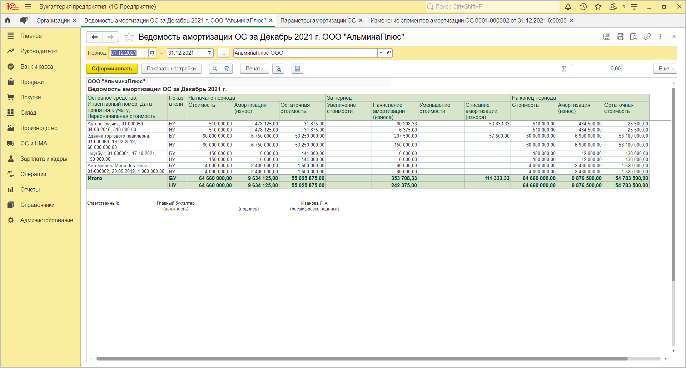Click the get link chain icon
Viewport: 686px width, 368px height.
(647, 36)
